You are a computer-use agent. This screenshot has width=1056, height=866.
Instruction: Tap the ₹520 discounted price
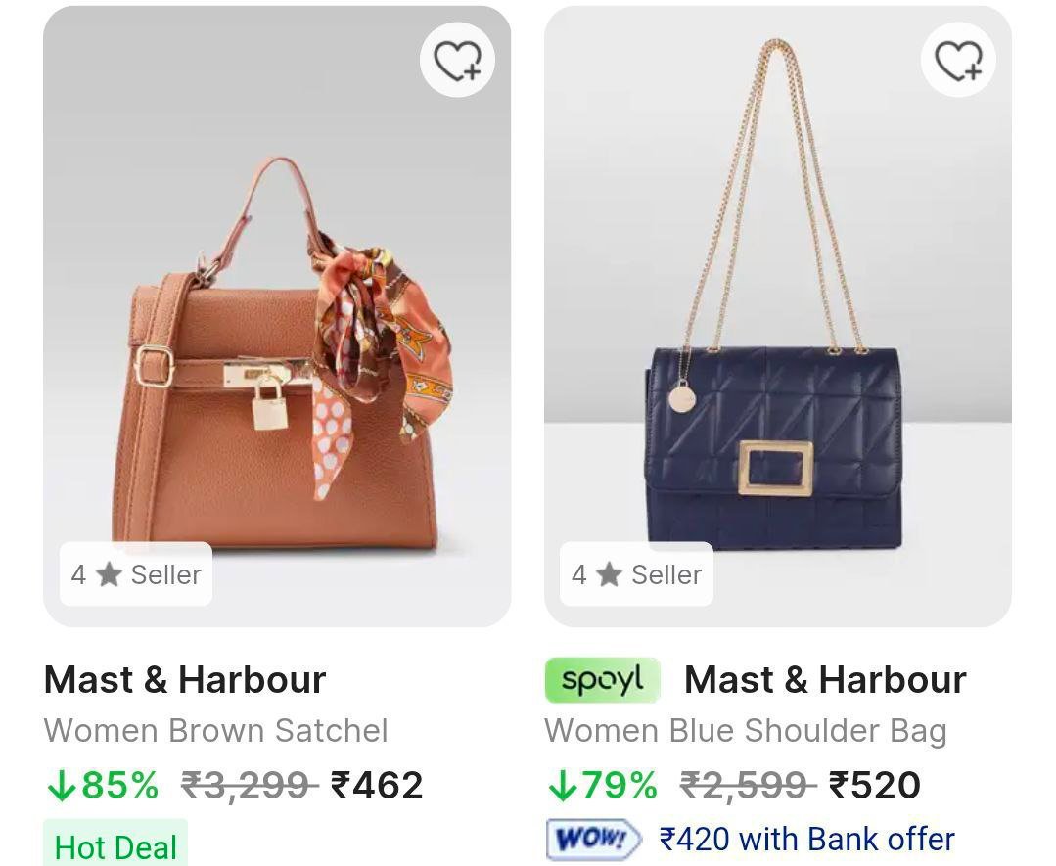pos(875,785)
